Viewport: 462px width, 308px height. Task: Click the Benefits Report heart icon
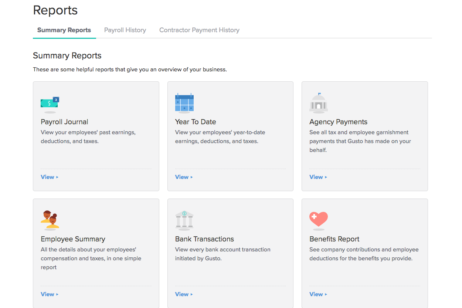(318, 219)
